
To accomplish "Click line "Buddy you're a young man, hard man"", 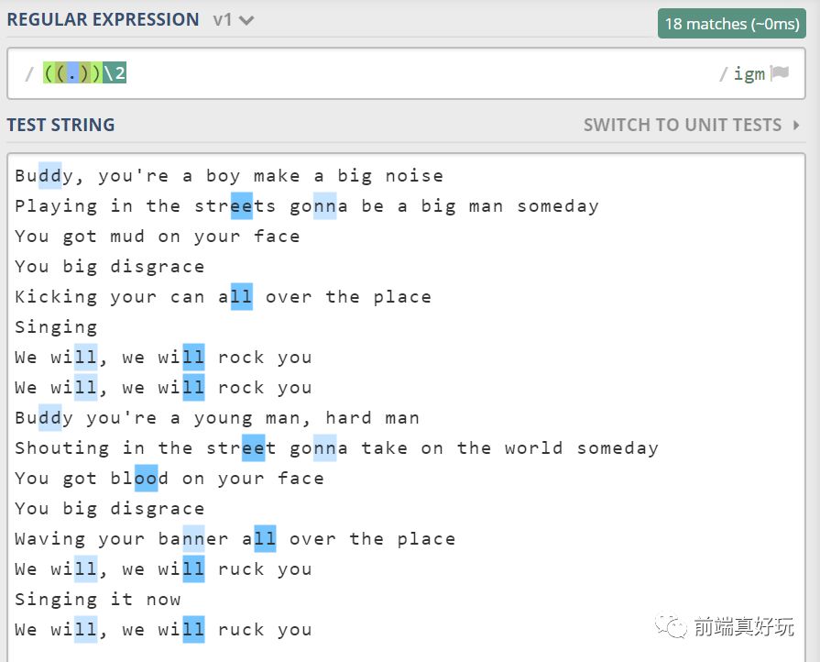I will click(x=217, y=418).
